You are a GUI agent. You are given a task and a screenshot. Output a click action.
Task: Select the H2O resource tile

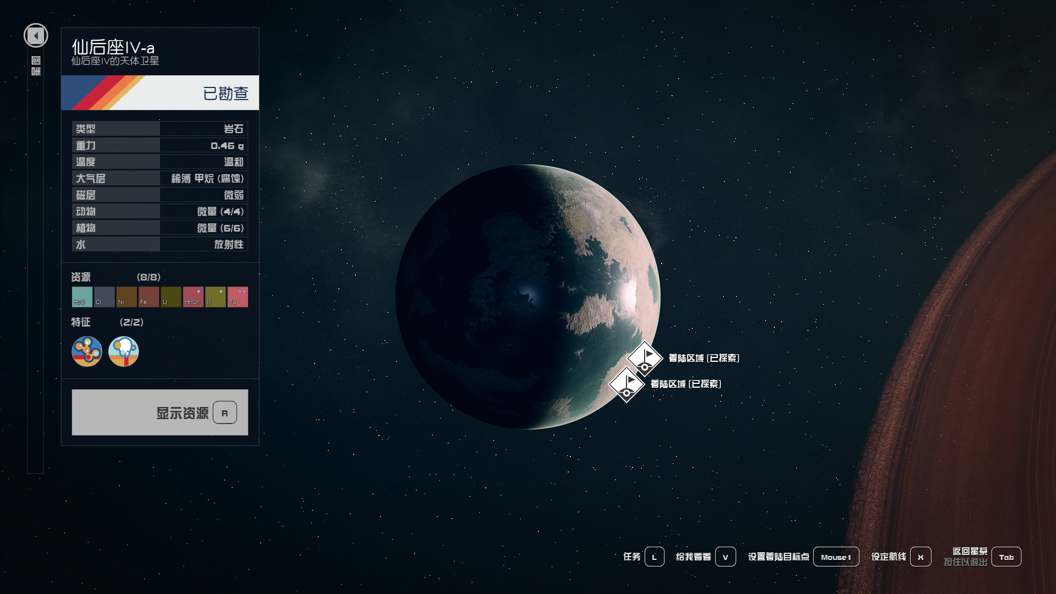coord(82,297)
